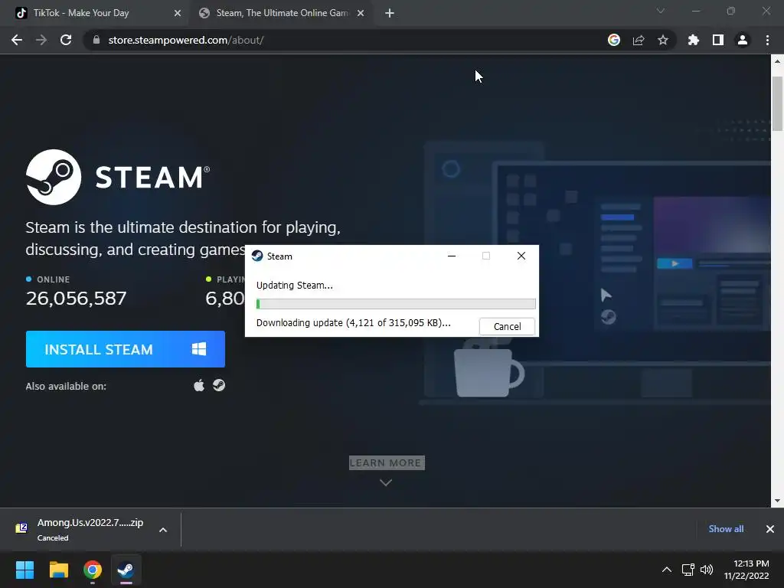Click the Steam icon in the dialog title bar
This screenshot has height=588, width=784.
pos(257,256)
